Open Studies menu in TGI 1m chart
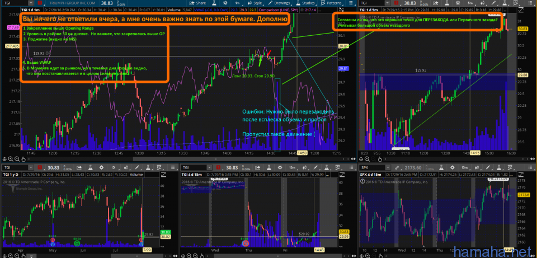This screenshot has width=537, height=258. tap(306, 3)
